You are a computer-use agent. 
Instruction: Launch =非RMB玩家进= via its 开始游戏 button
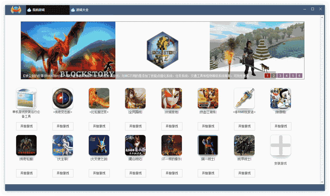point(245,126)
